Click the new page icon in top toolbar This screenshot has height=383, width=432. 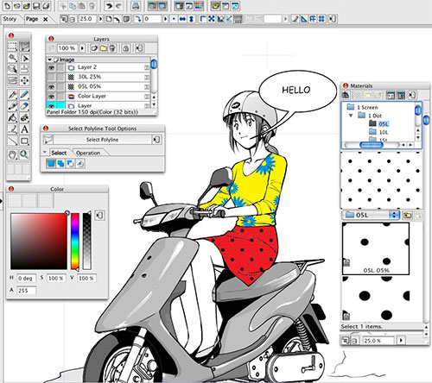coord(8,6)
